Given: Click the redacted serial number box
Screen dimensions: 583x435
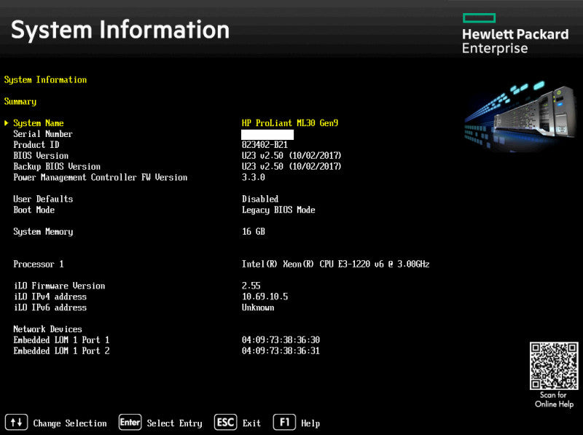Looking at the screenshot, I should tap(267, 135).
